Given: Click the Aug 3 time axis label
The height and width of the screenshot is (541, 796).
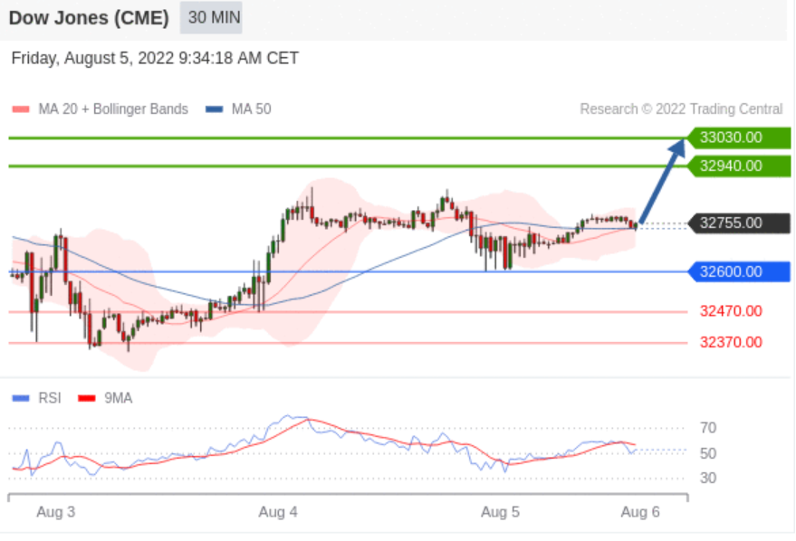Looking at the screenshot, I should click(x=56, y=512).
